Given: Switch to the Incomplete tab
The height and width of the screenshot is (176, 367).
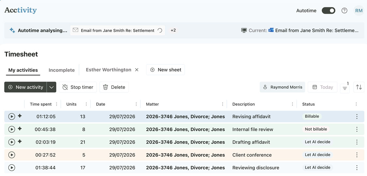Looking at the screenshot, I should [62, 70].
